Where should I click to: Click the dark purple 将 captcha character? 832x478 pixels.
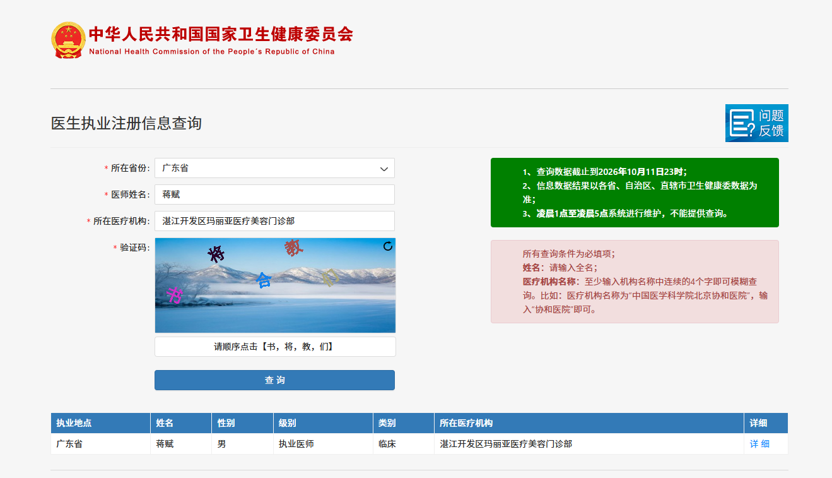click(x=217, y=254)
